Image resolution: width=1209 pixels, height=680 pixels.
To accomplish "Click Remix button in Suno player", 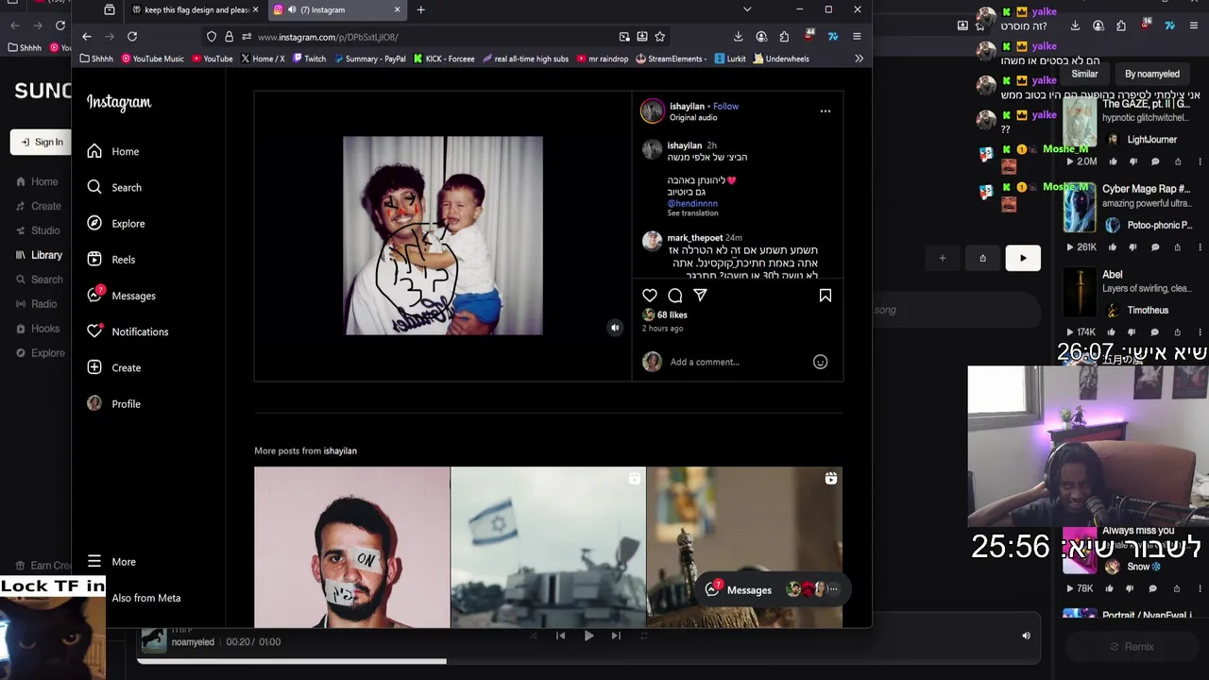I will coord(1132,647).
